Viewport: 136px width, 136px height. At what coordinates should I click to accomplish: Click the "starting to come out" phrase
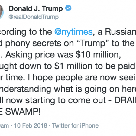pos(66,101)
